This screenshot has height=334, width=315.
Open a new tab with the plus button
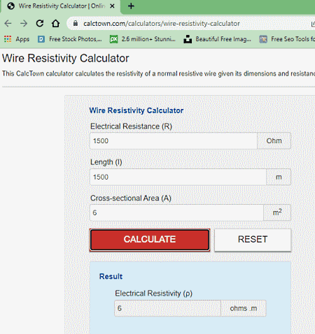click(131, 6)
